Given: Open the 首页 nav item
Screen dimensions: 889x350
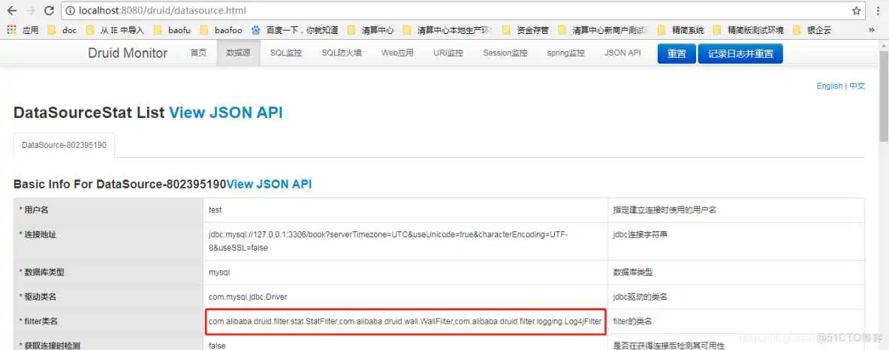Looking at the screenshot, I should 198,53.
